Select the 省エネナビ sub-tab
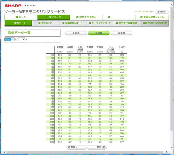The height and width of the screenshot is (155, 174). coord(46,23)
